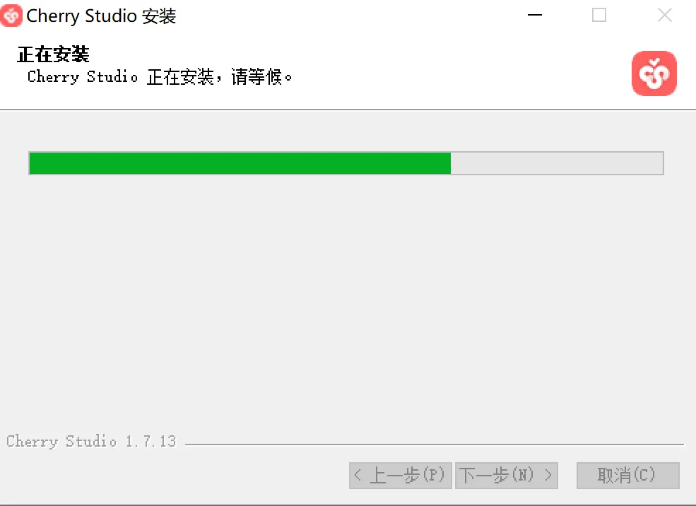Image resolution: width=696 pixels, height=506 pixels.
Task: Click the 上一步(P) back button
Action: click(401, 476)
